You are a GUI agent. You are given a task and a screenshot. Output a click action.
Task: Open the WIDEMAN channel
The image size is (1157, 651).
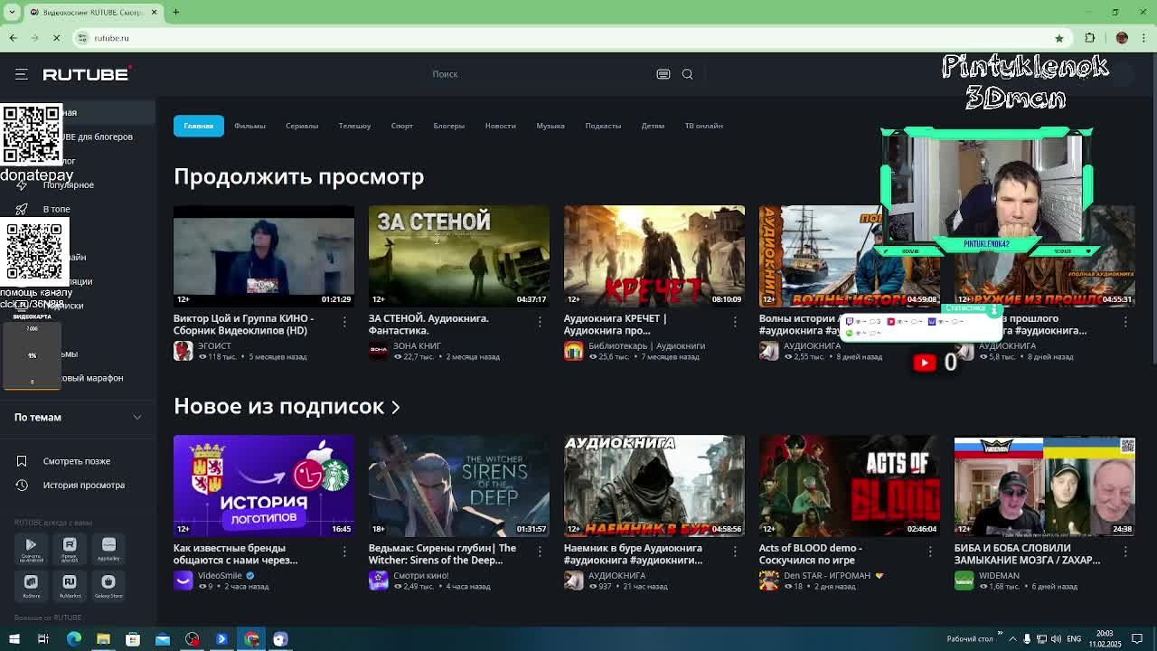click(x=999, y=575)
